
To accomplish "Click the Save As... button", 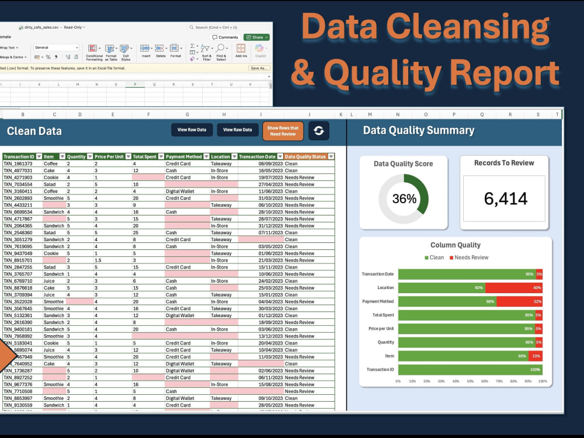I will (259, 68).
